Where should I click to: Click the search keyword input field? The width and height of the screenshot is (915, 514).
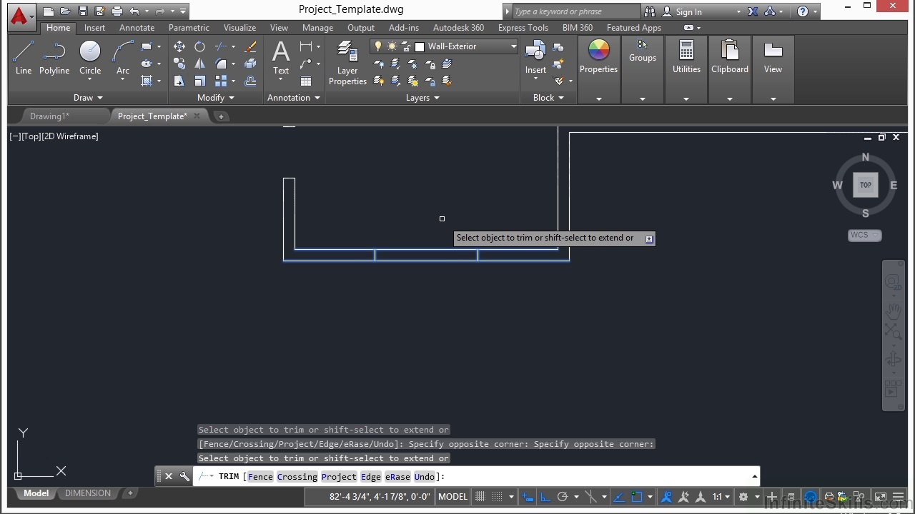pos(576,11)
